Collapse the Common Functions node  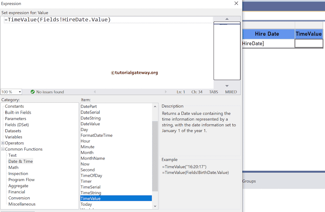tap(3, 149)
